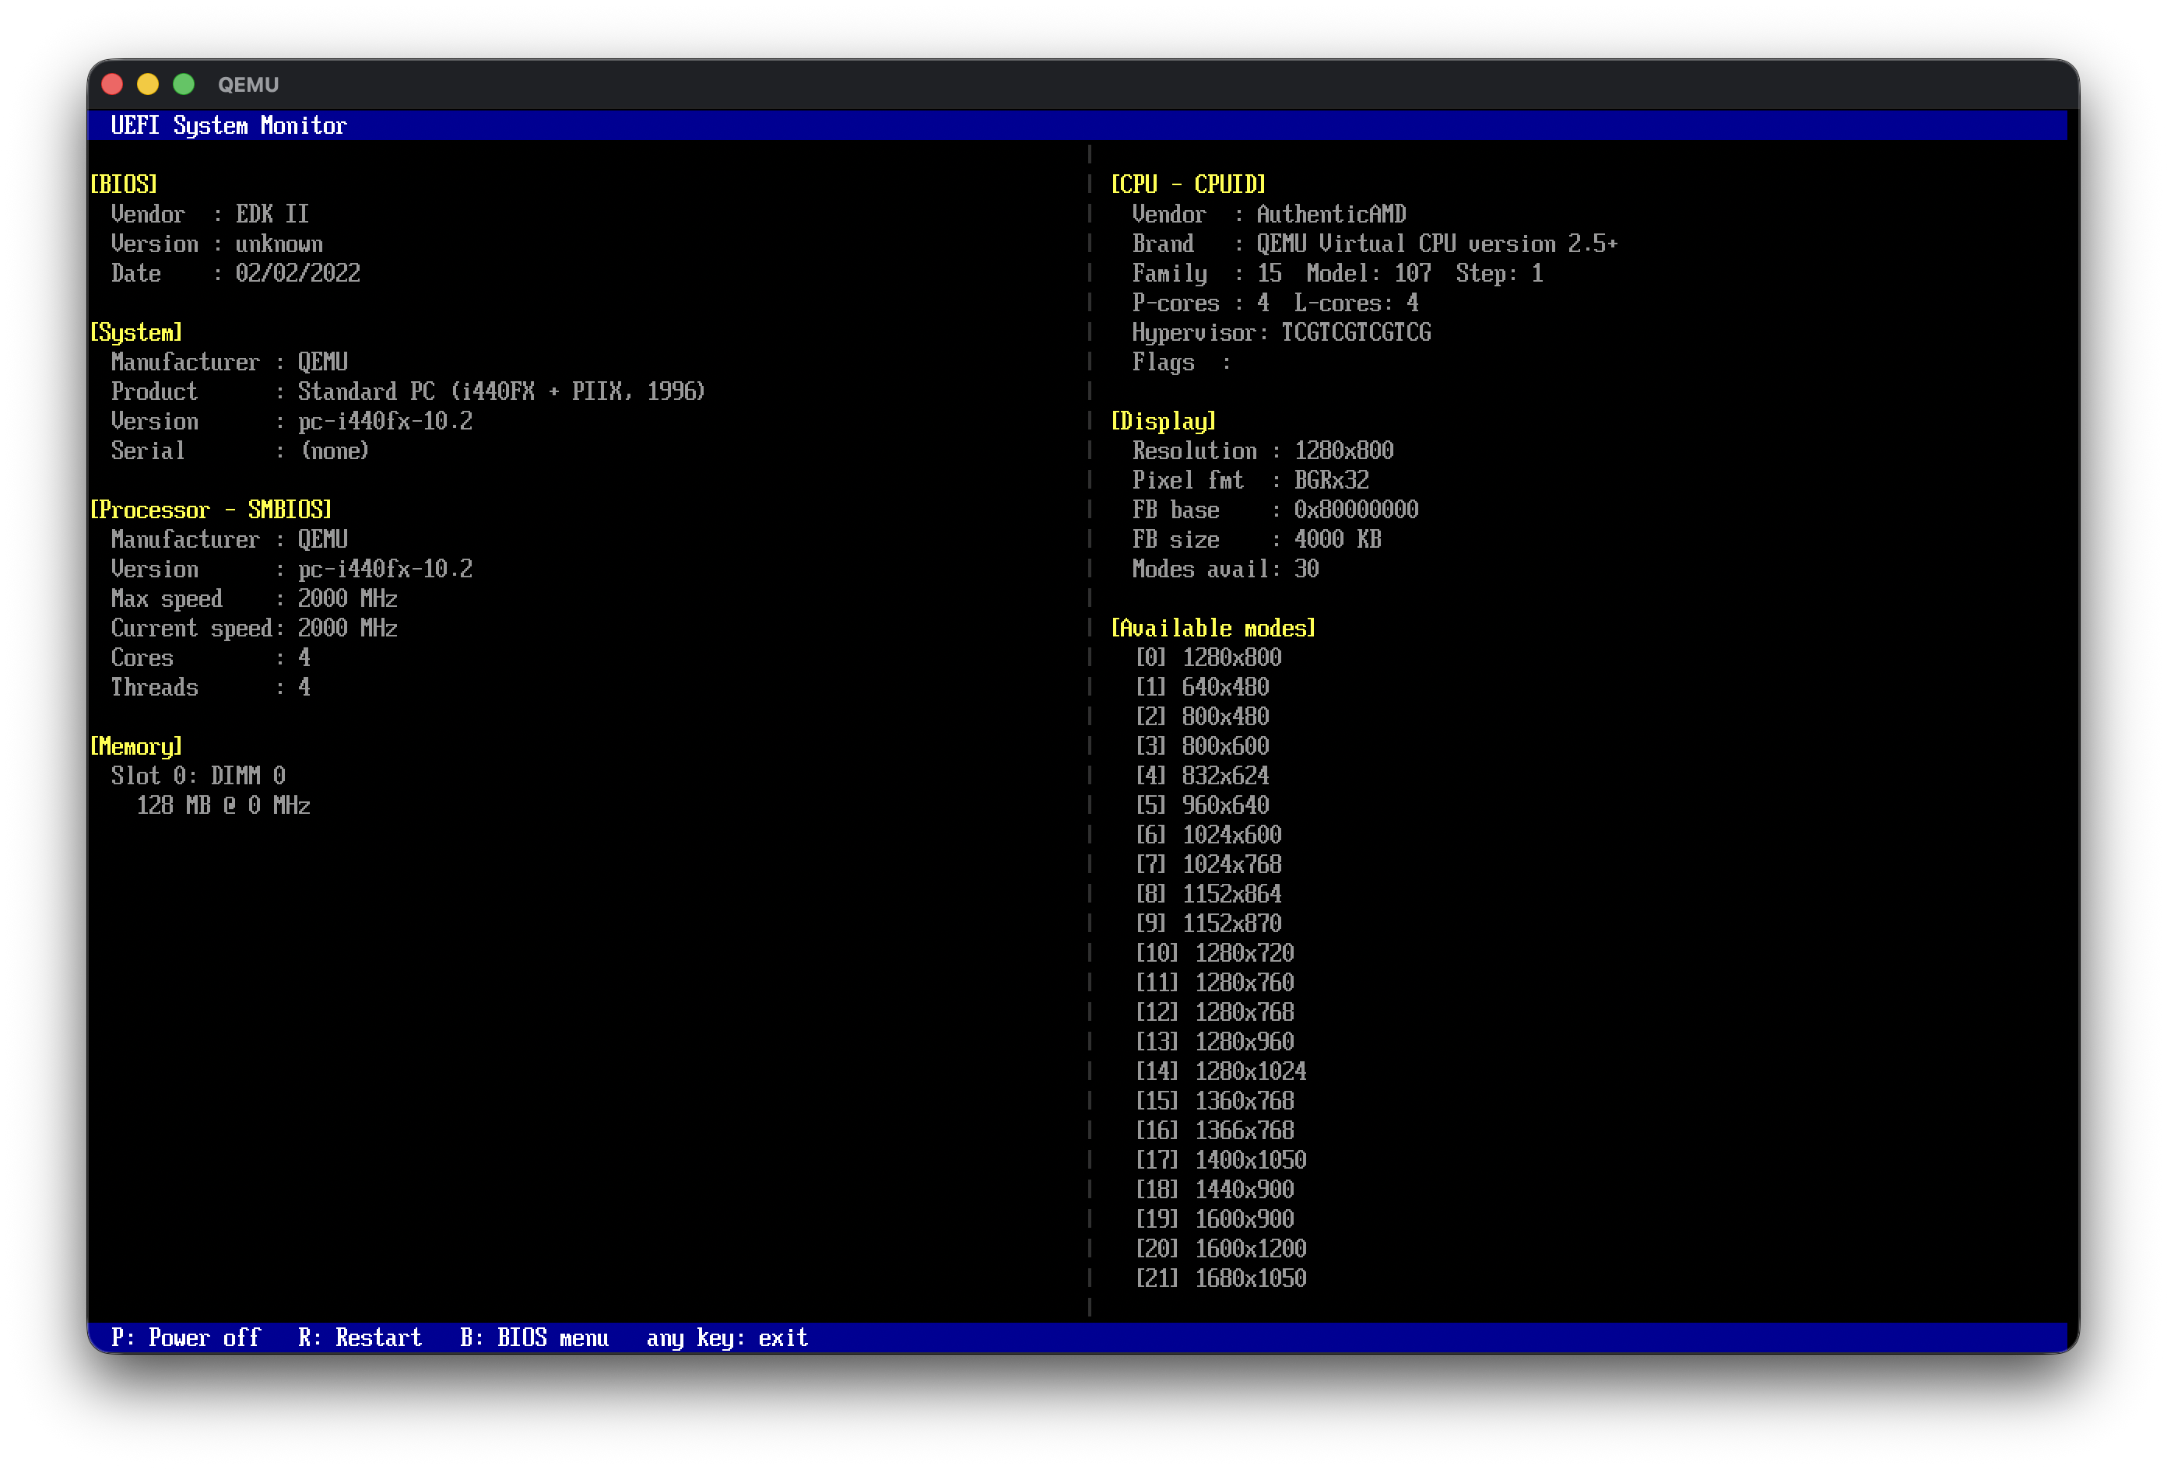The image size is (2167, 1469).
Task: Select the [BIOS] section heading
Action: pyautogui.click(x=124, y=184)
